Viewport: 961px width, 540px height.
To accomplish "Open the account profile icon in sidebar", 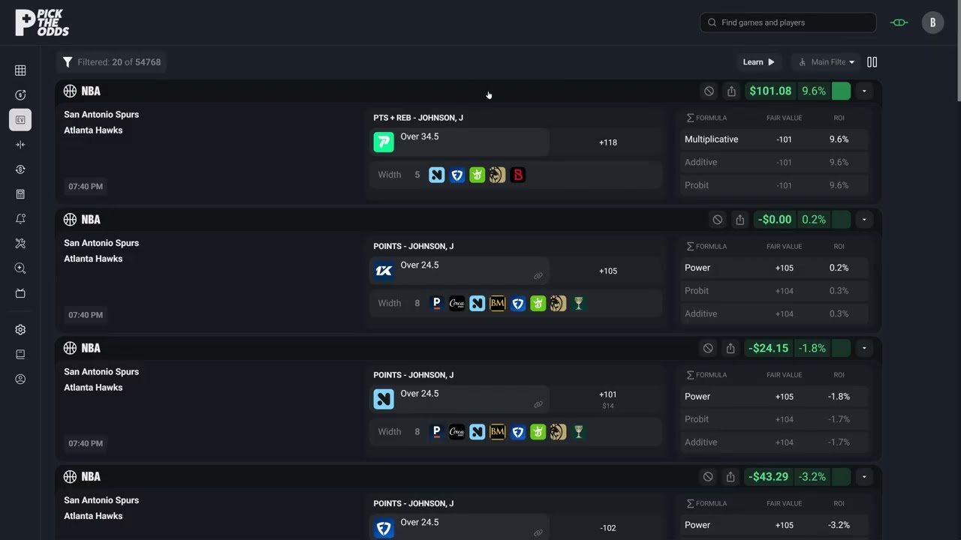I will (20, 379).
